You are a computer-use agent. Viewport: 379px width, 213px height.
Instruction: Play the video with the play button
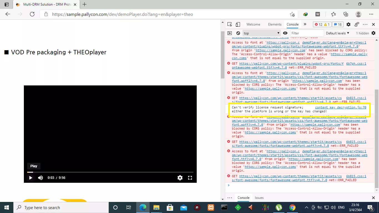[31, 178]
